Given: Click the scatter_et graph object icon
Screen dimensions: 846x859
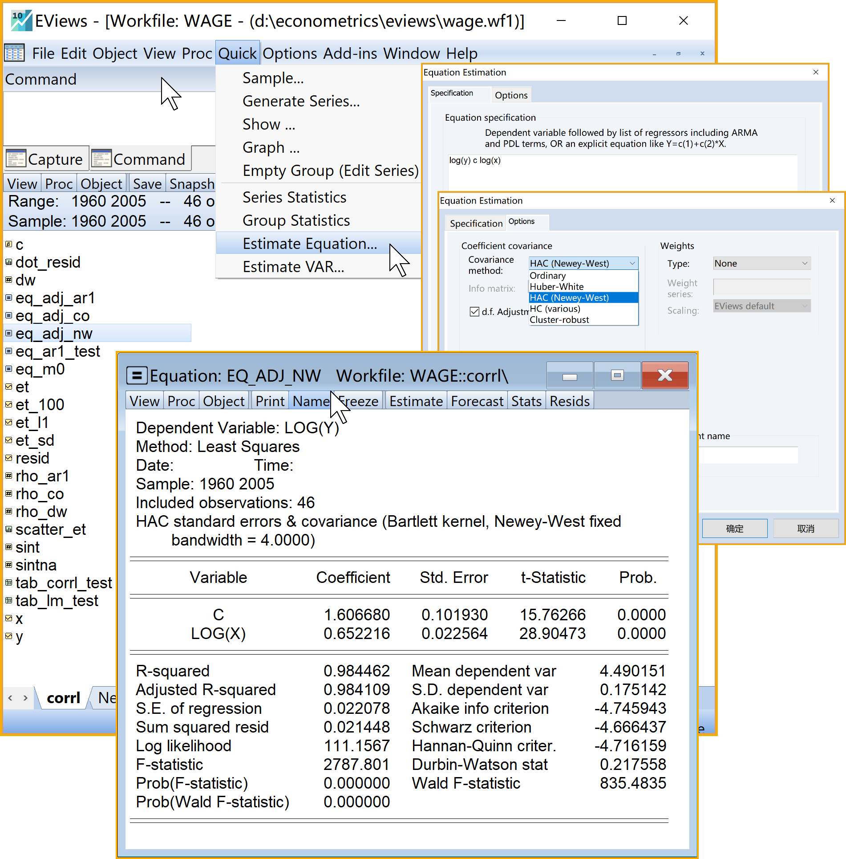Looking at the screenshot, I should (8, 529).
